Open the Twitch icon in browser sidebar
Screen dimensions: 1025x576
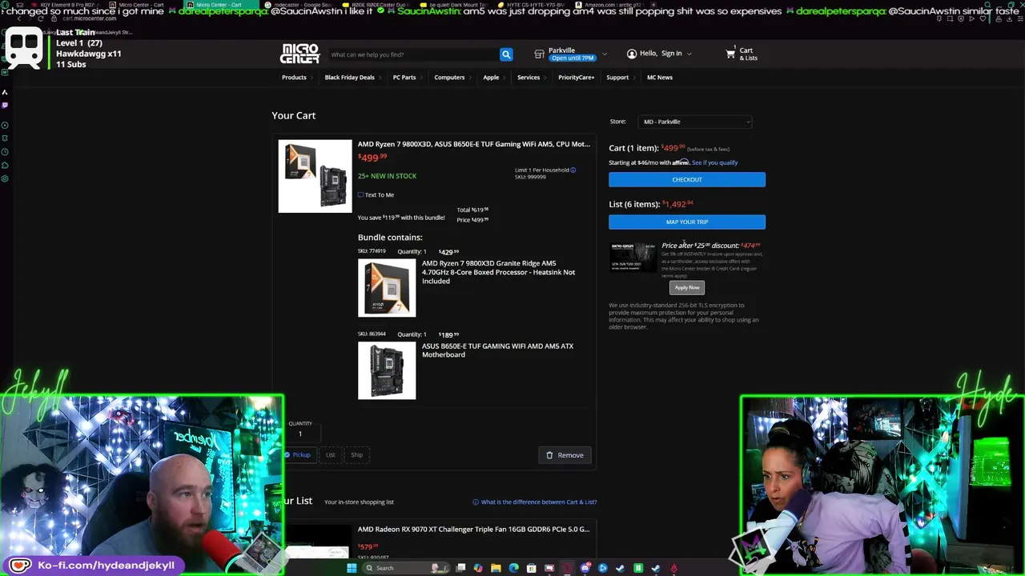click(x=5, y=105)
